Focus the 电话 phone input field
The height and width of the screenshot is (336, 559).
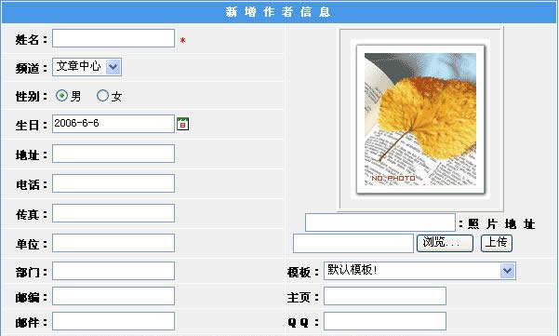pos(113,183)
